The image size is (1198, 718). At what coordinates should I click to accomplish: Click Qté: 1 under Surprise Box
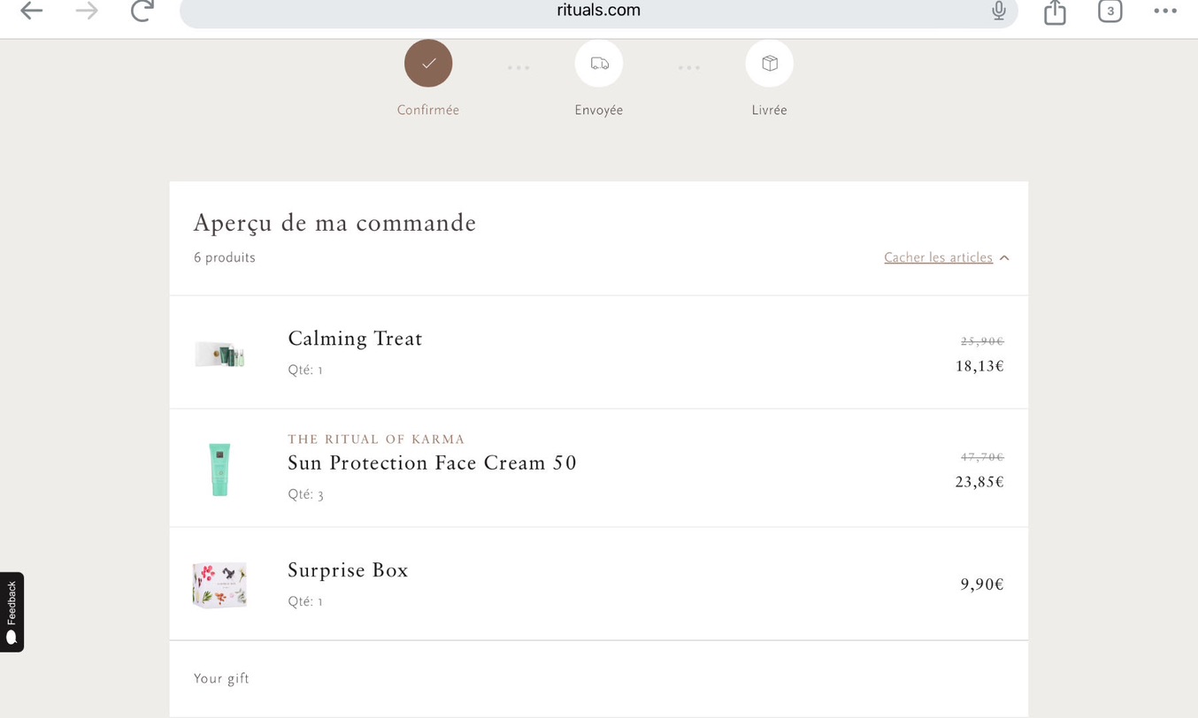tap(305, 602)
